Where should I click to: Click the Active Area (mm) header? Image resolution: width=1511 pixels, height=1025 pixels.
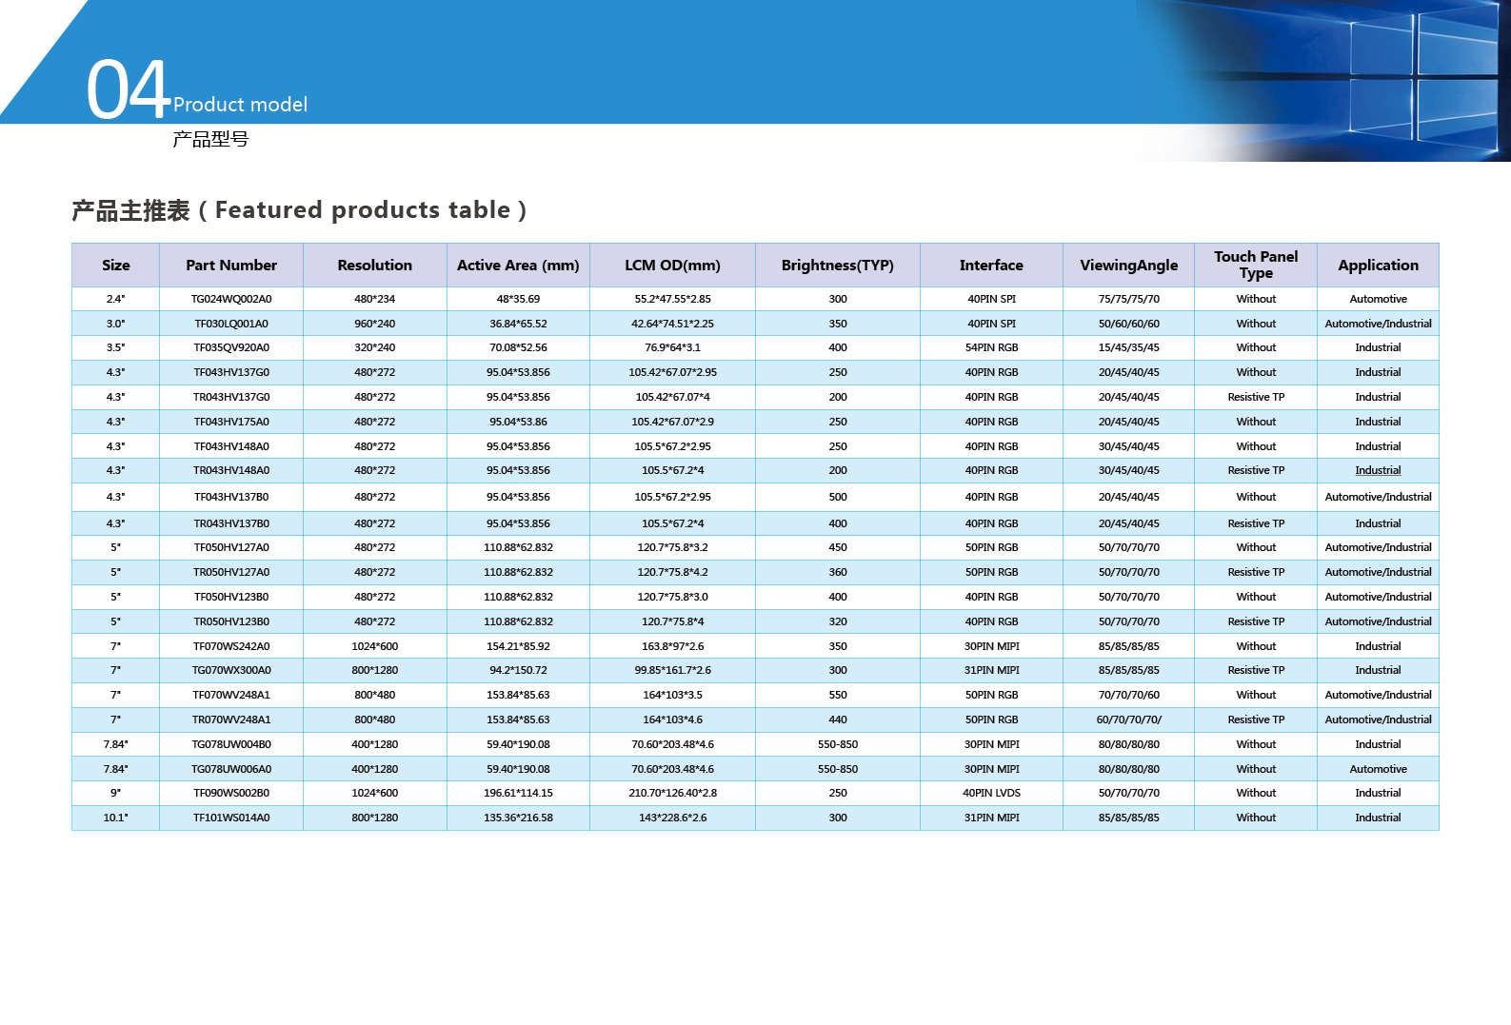tap(518, 266)
